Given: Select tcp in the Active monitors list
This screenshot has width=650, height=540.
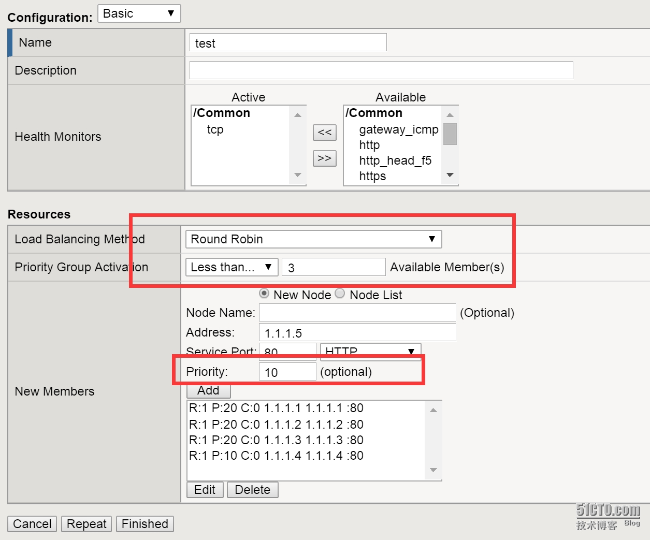Looking at the screenshot, I should pyautogui.click(x=215, y=129).
